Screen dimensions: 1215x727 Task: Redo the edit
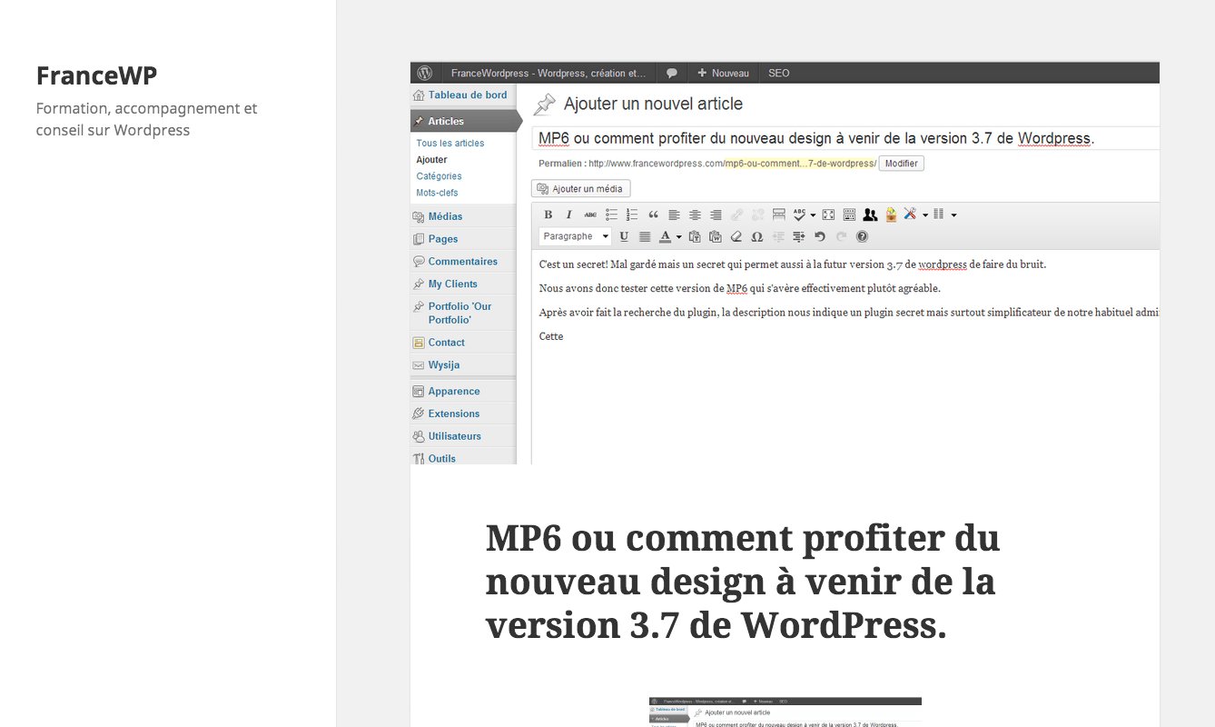pyautogui.click(x=841, y=236)
